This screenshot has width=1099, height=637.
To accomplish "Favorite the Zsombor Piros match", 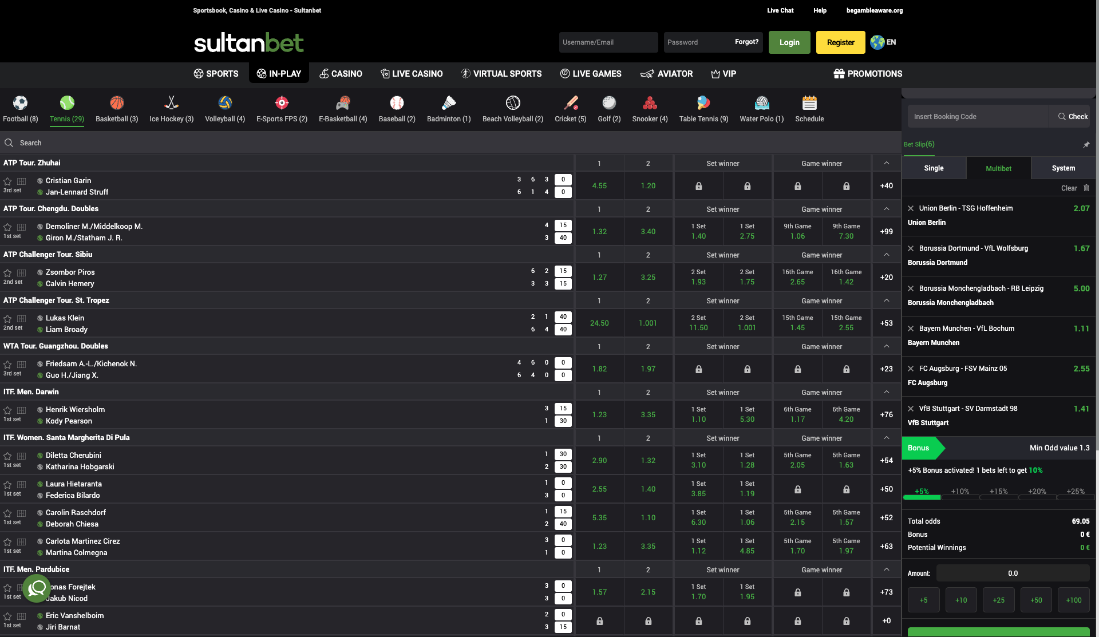I will [7, 273].
